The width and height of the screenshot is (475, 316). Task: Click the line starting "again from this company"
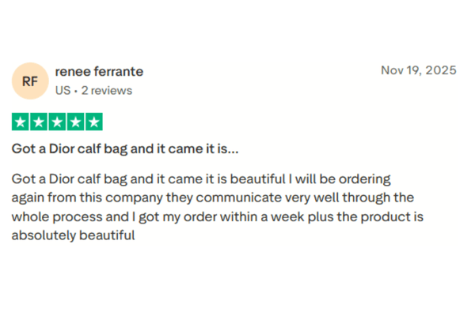pyautogui.click(x=213, y=197)
